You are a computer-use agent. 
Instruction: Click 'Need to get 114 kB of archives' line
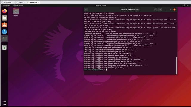[99, 13]
